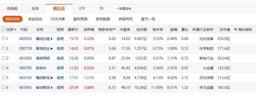The height and width of the screenshot is (97, 256).
Task: Open stock code link 603093
Action: click(25, 87)
